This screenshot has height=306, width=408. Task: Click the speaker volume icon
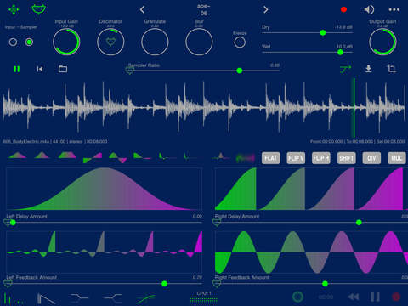[x=369, y=9]
